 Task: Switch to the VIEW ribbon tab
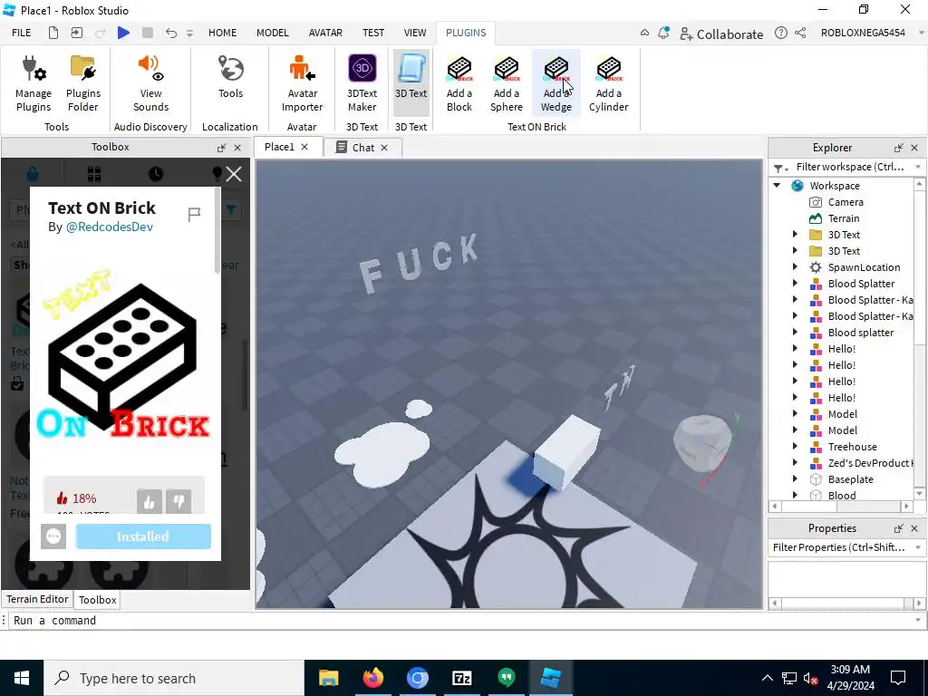[415, 33]
